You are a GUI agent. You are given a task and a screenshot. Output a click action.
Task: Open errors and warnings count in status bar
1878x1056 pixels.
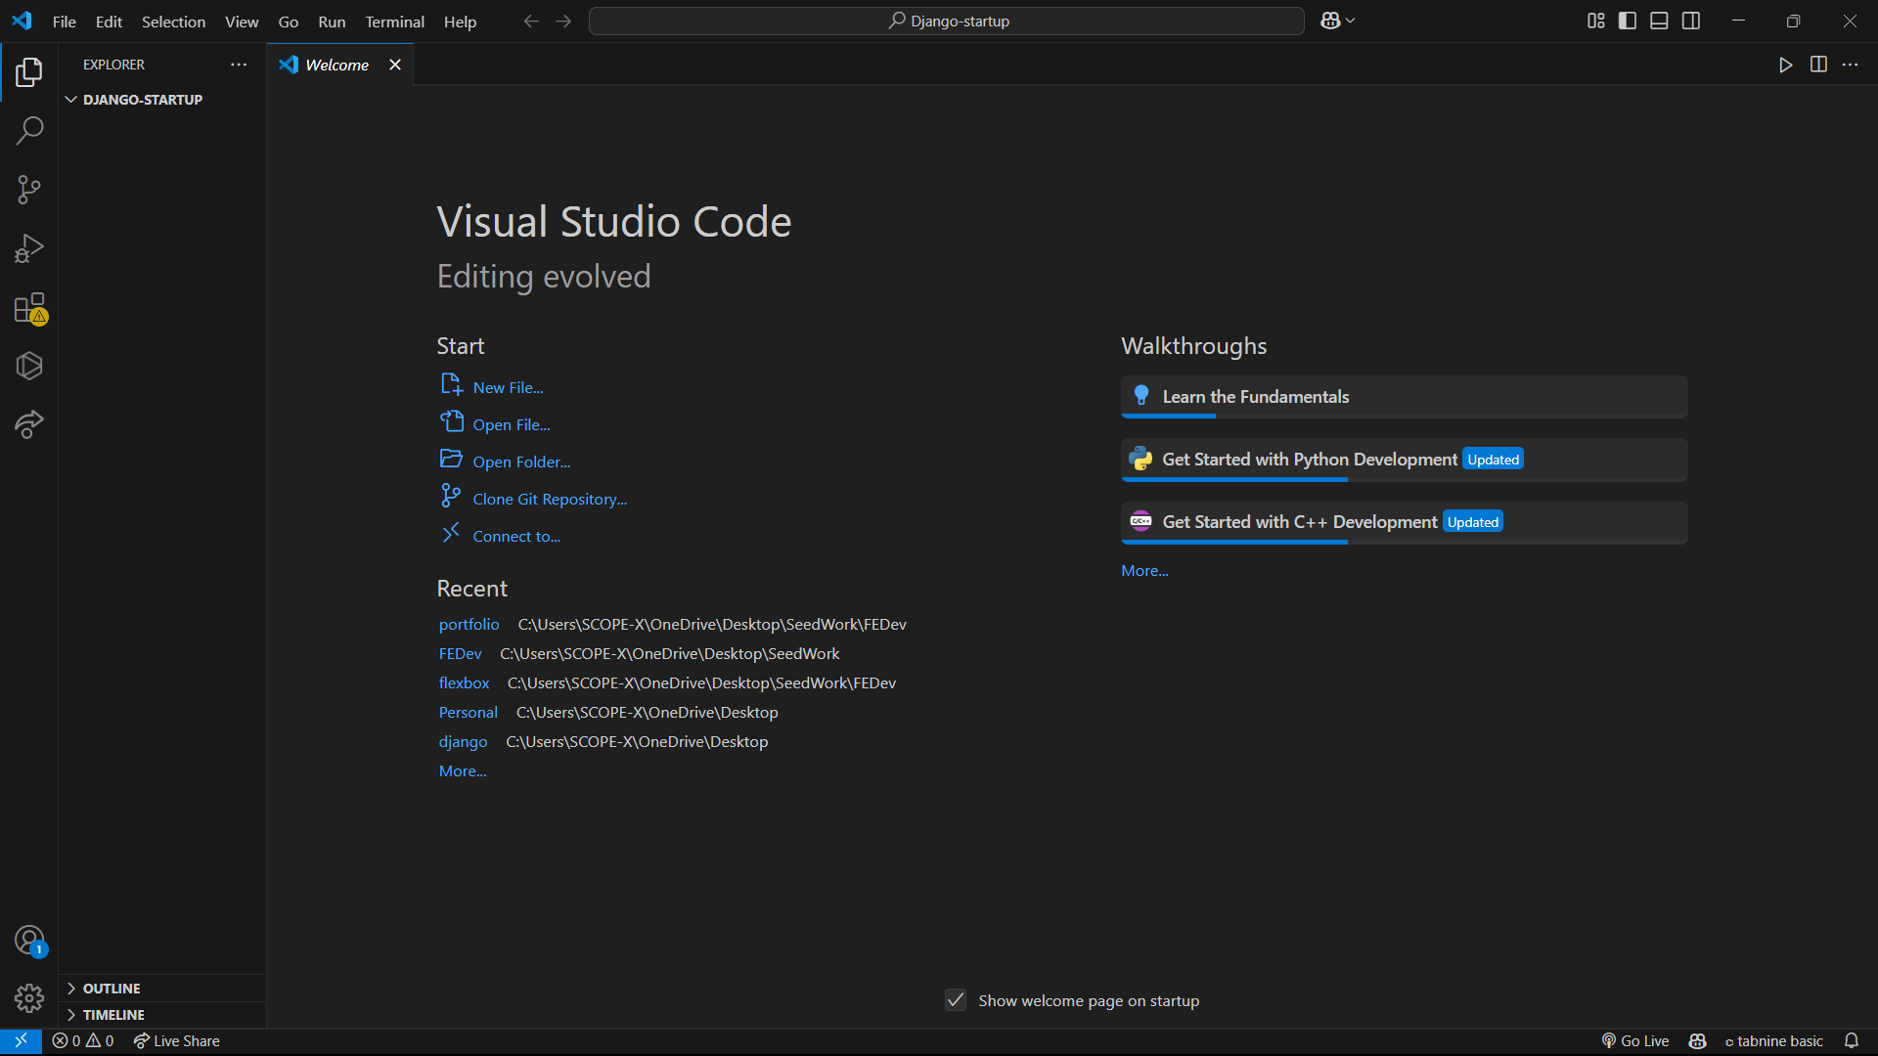click(x=83, y=1041)
